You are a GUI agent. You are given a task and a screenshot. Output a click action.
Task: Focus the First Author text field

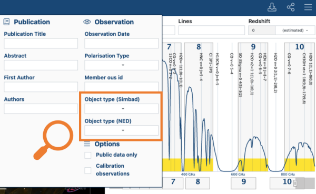click(x=41, y=87)
